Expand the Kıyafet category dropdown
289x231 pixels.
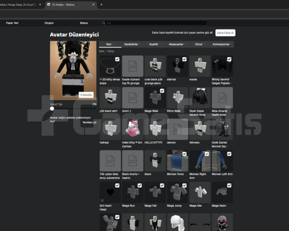[x=155, y=44]
